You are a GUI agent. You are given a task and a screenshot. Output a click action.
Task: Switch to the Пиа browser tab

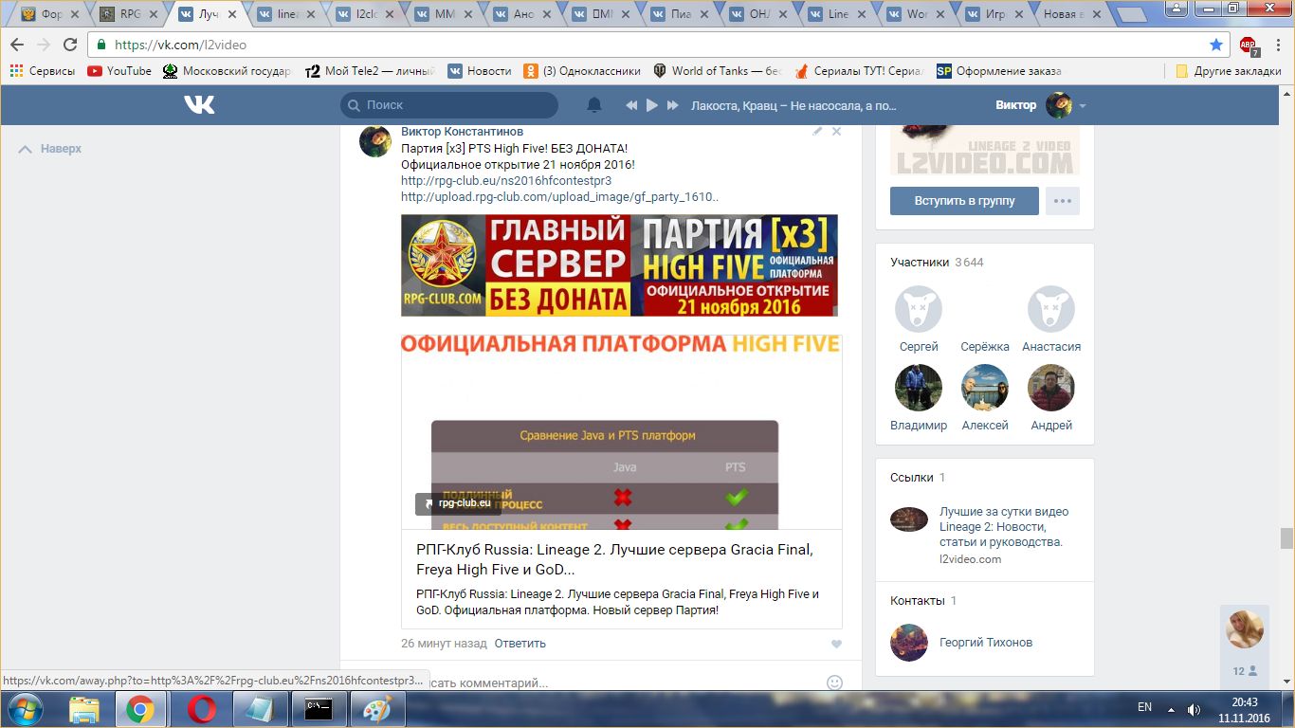(x=682, y=14)
